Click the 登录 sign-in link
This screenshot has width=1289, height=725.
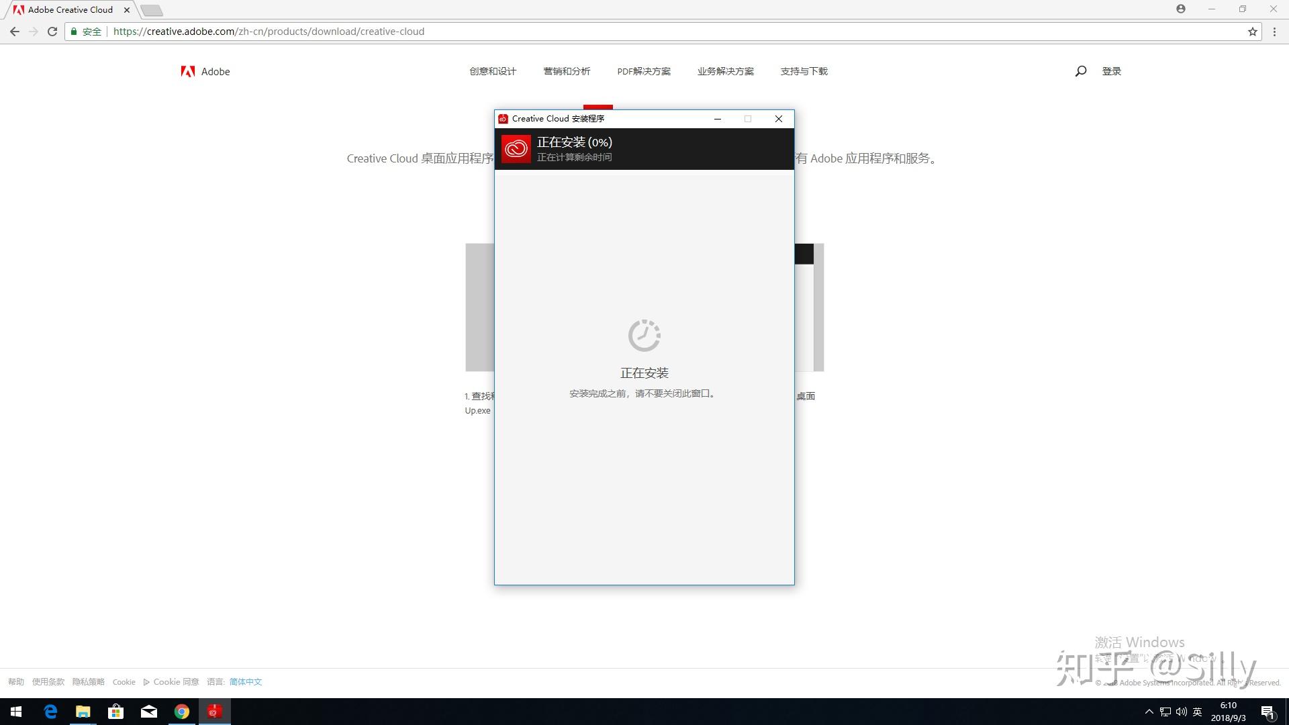coord(1111,71)
